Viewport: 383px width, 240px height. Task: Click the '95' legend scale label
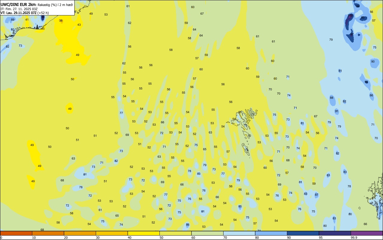(x=320, y=238)
